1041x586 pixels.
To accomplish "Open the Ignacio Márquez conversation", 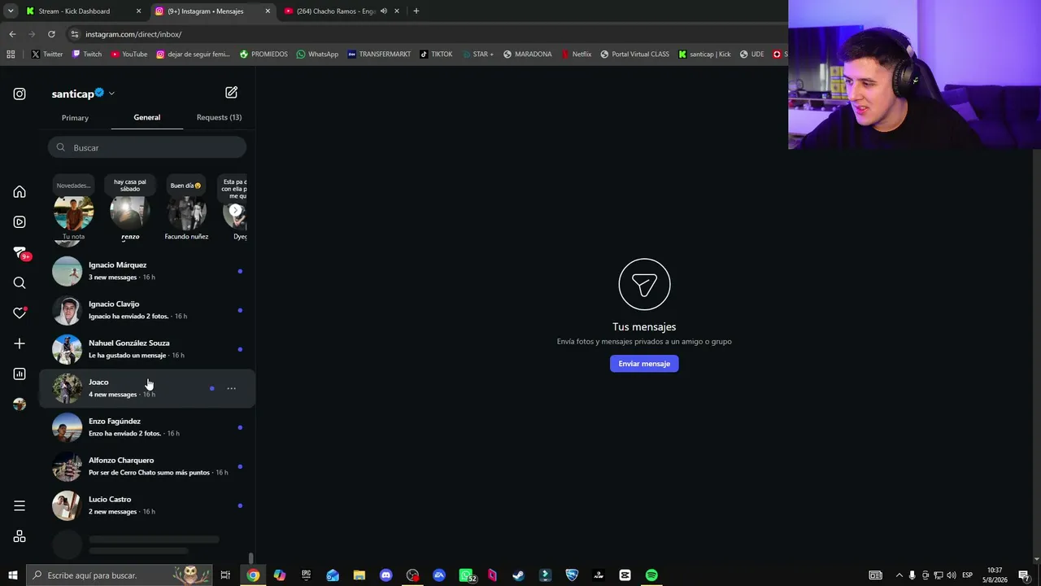I will tap(147, 271).
